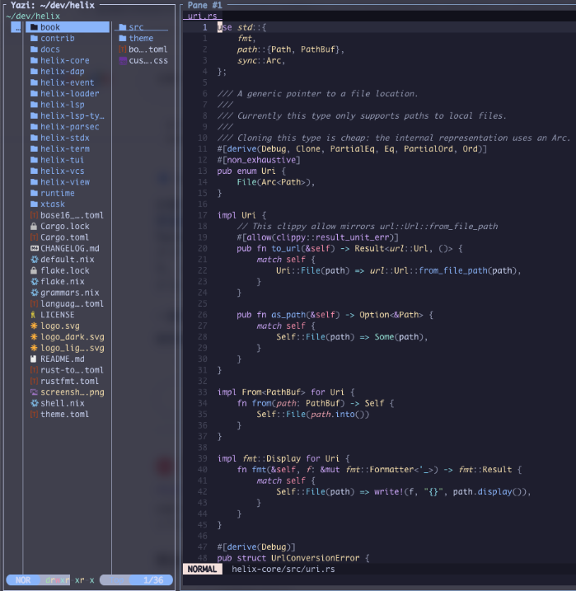Select the helix-vcs directory name
This screenshot has height=591, width=576.
pos(63,171)
